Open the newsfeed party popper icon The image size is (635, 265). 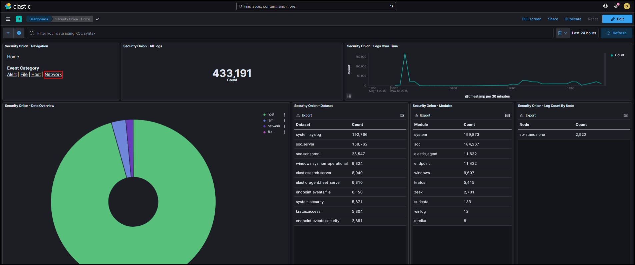click(x=616, y=6)
